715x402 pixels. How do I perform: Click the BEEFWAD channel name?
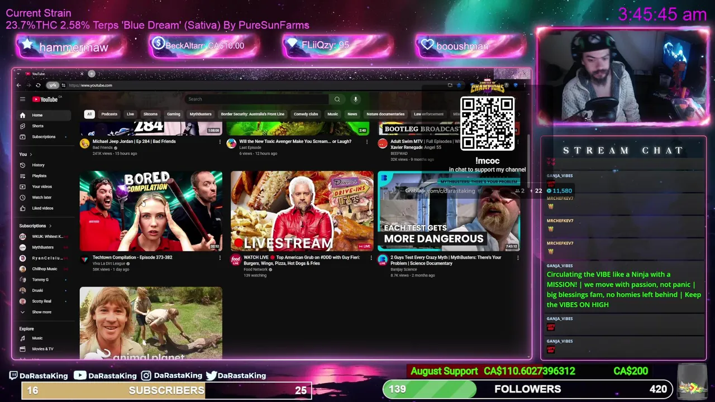pyautogui.click(x=399, y=154)
